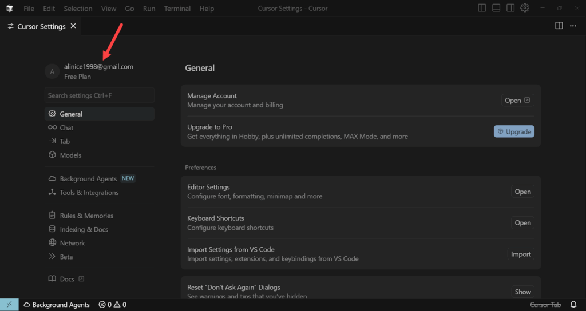Toggle bottom panel layout icon
Viewport: 586px width, 311px height.
(496, 8)
